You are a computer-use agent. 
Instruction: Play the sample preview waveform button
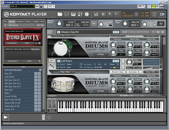tap(6, 117)
